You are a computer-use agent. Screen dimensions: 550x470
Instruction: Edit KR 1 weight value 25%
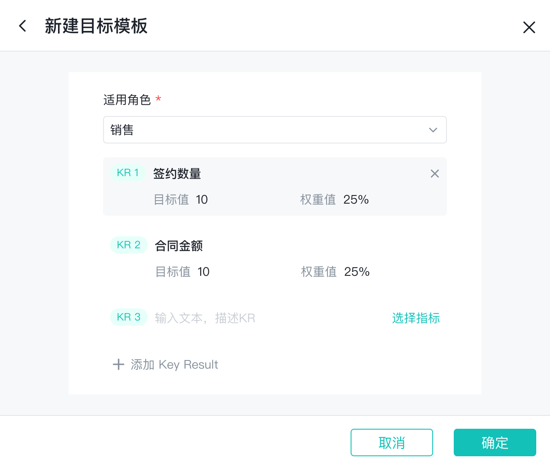click(356, 200)
